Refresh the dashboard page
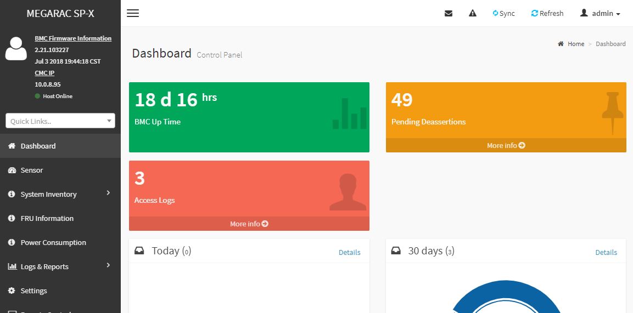Screen dimensions: 633x313 (547, 13)
